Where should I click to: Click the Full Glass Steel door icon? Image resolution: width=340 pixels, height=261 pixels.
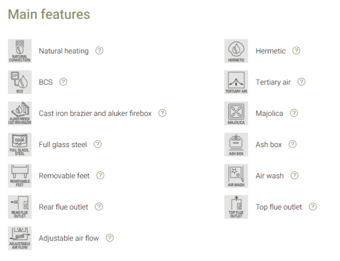[20, 145]
